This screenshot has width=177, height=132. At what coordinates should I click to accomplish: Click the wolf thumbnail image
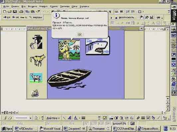38,61
